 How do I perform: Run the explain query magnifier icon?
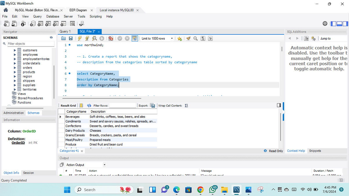pyautogui.click(x=94, y=38)
